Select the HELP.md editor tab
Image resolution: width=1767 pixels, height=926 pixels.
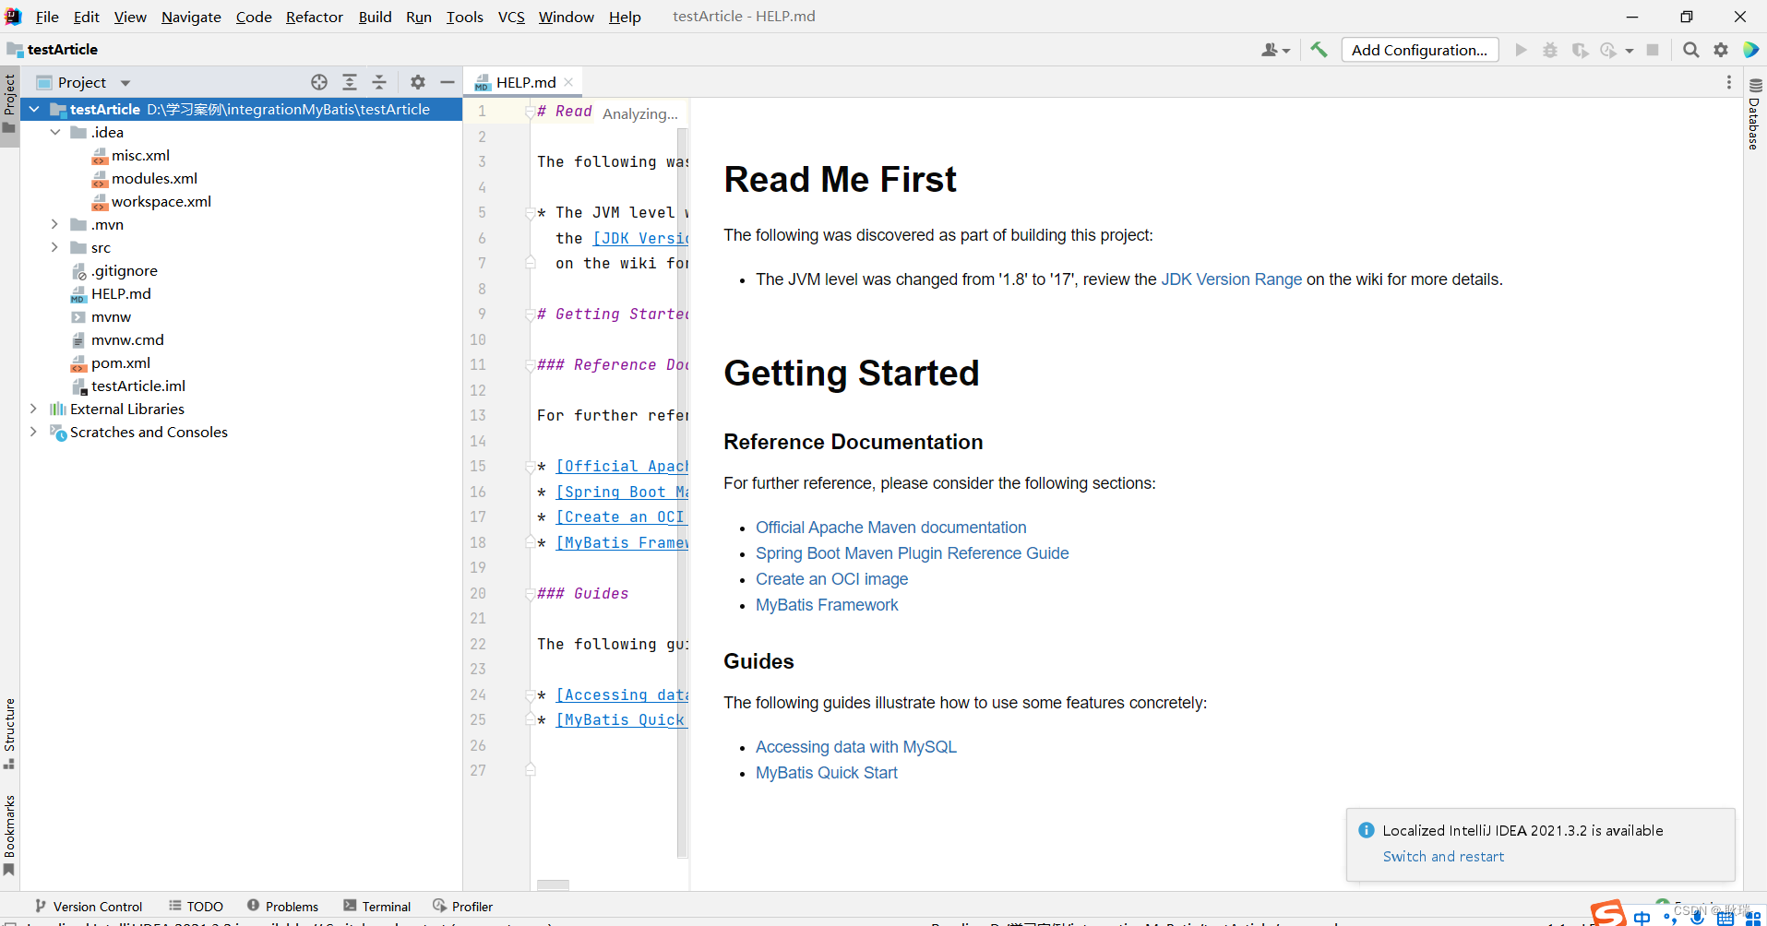click(x=525, y=82)
